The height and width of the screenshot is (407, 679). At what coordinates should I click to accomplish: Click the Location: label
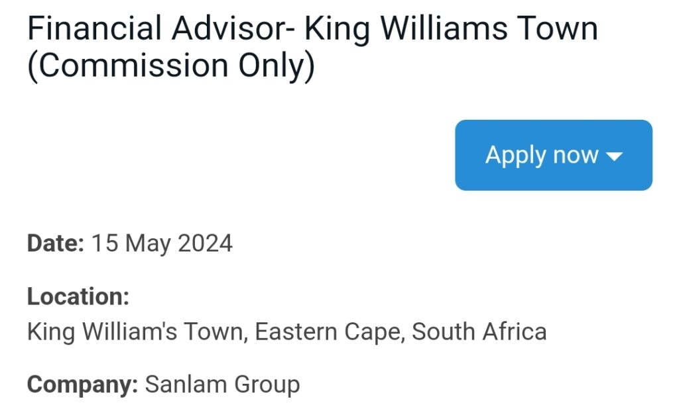[x=78, y=296]
